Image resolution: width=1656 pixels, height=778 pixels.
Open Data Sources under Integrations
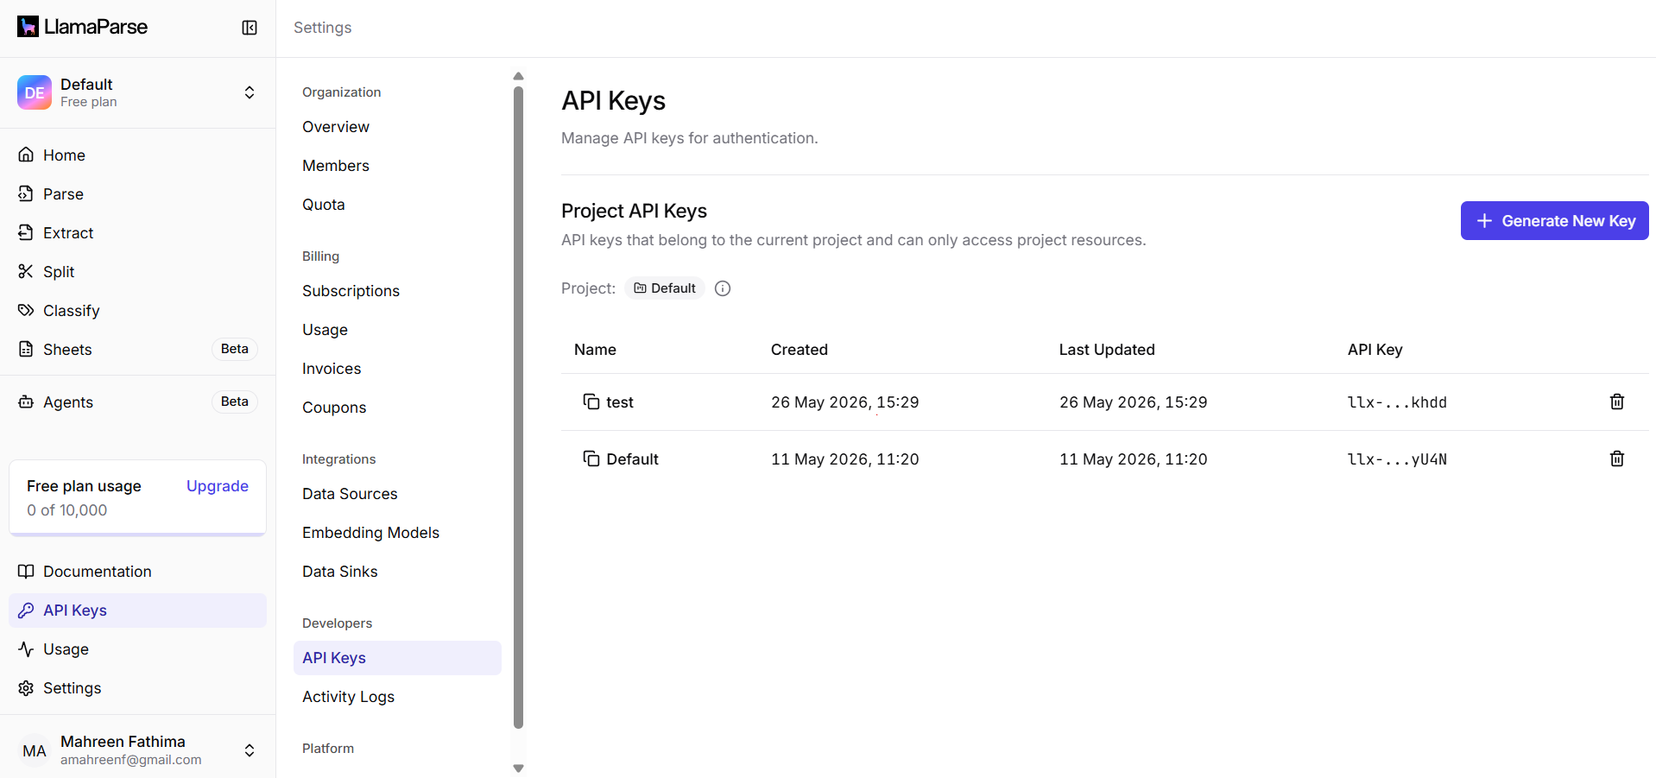click(x=350, y=494)
